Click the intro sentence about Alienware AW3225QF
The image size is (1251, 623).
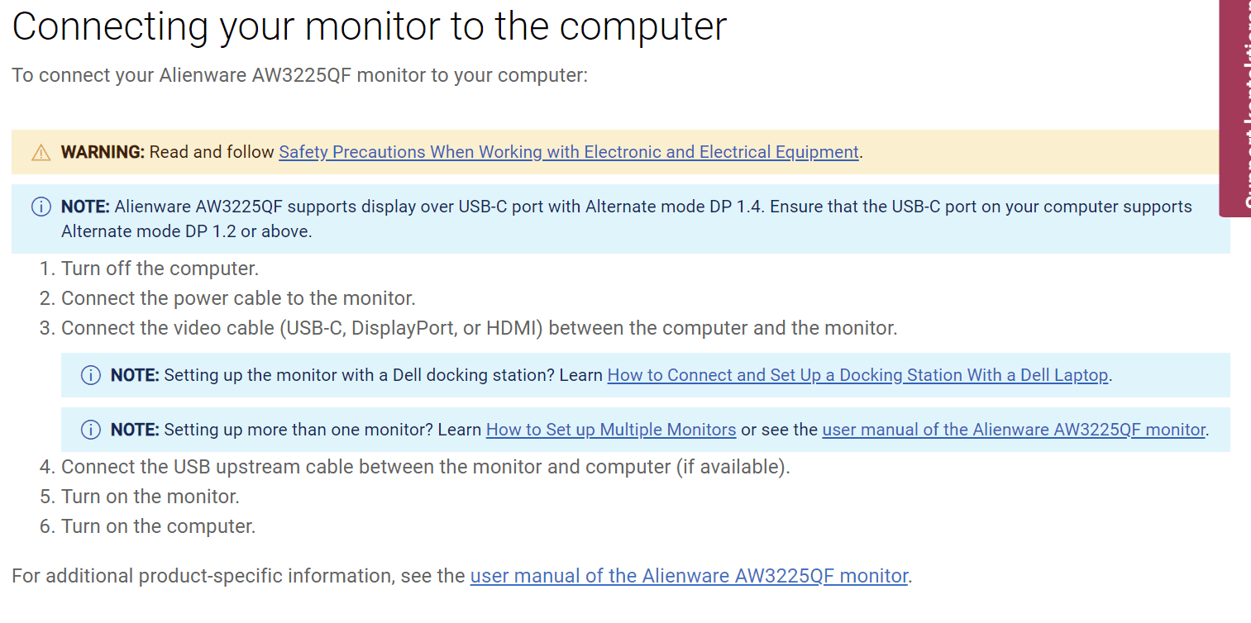click(299, 75)
